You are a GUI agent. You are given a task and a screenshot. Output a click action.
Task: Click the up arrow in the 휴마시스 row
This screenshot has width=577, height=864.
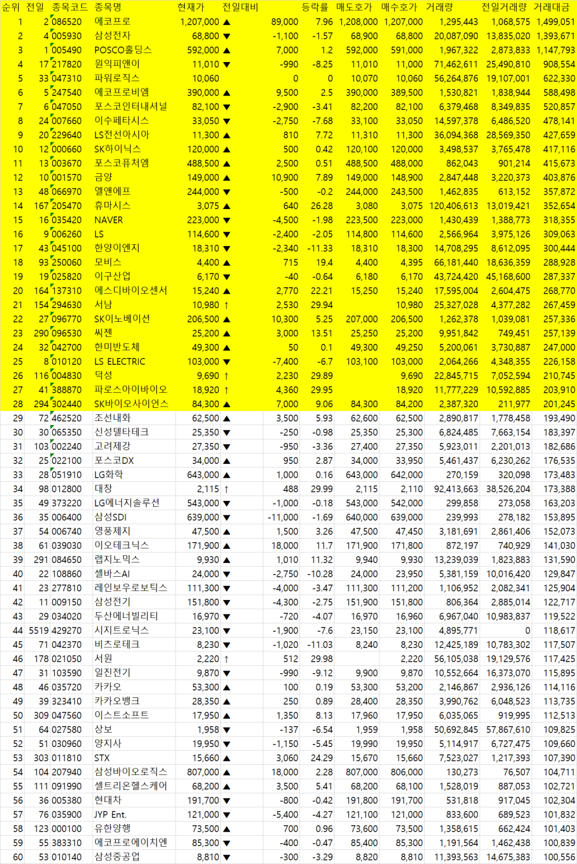(226, 206)
